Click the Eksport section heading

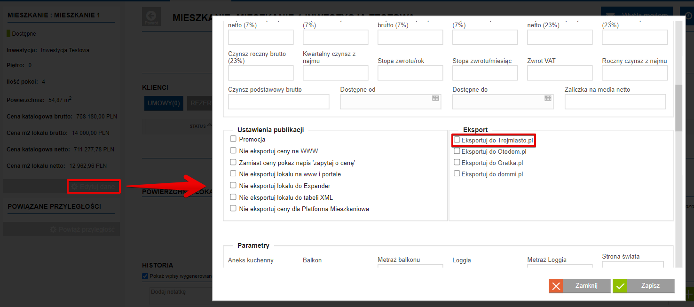pyautogui.click(x=475, y=130)
